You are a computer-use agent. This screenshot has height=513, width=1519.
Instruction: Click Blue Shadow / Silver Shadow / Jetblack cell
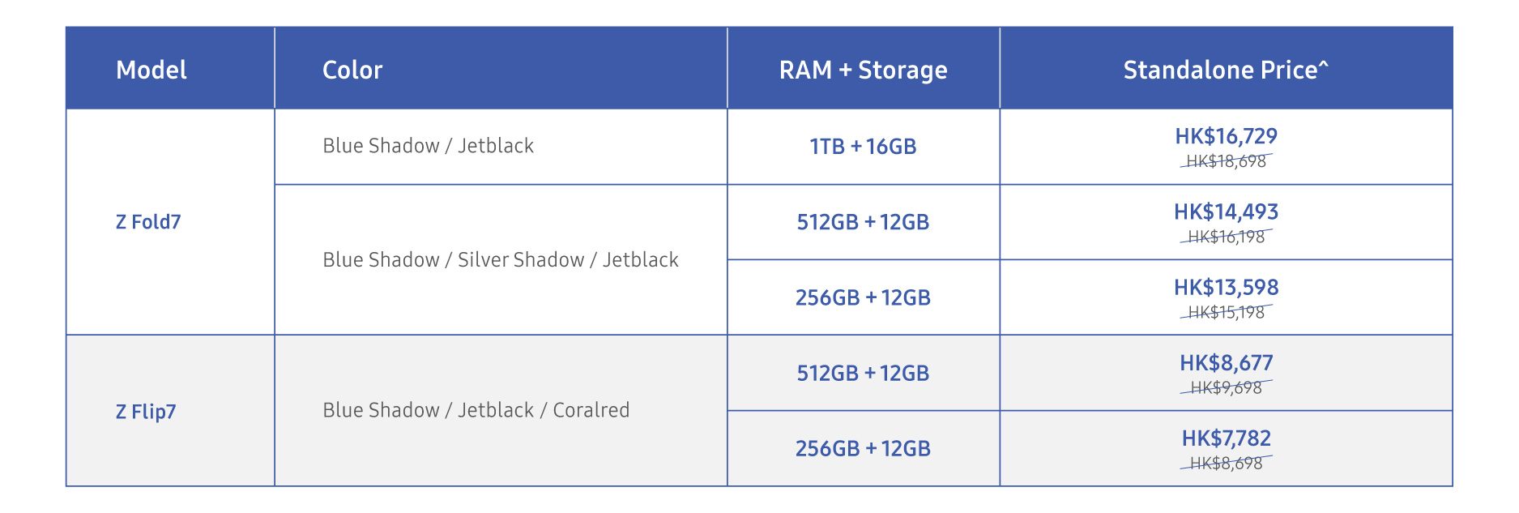pos(501,259)
